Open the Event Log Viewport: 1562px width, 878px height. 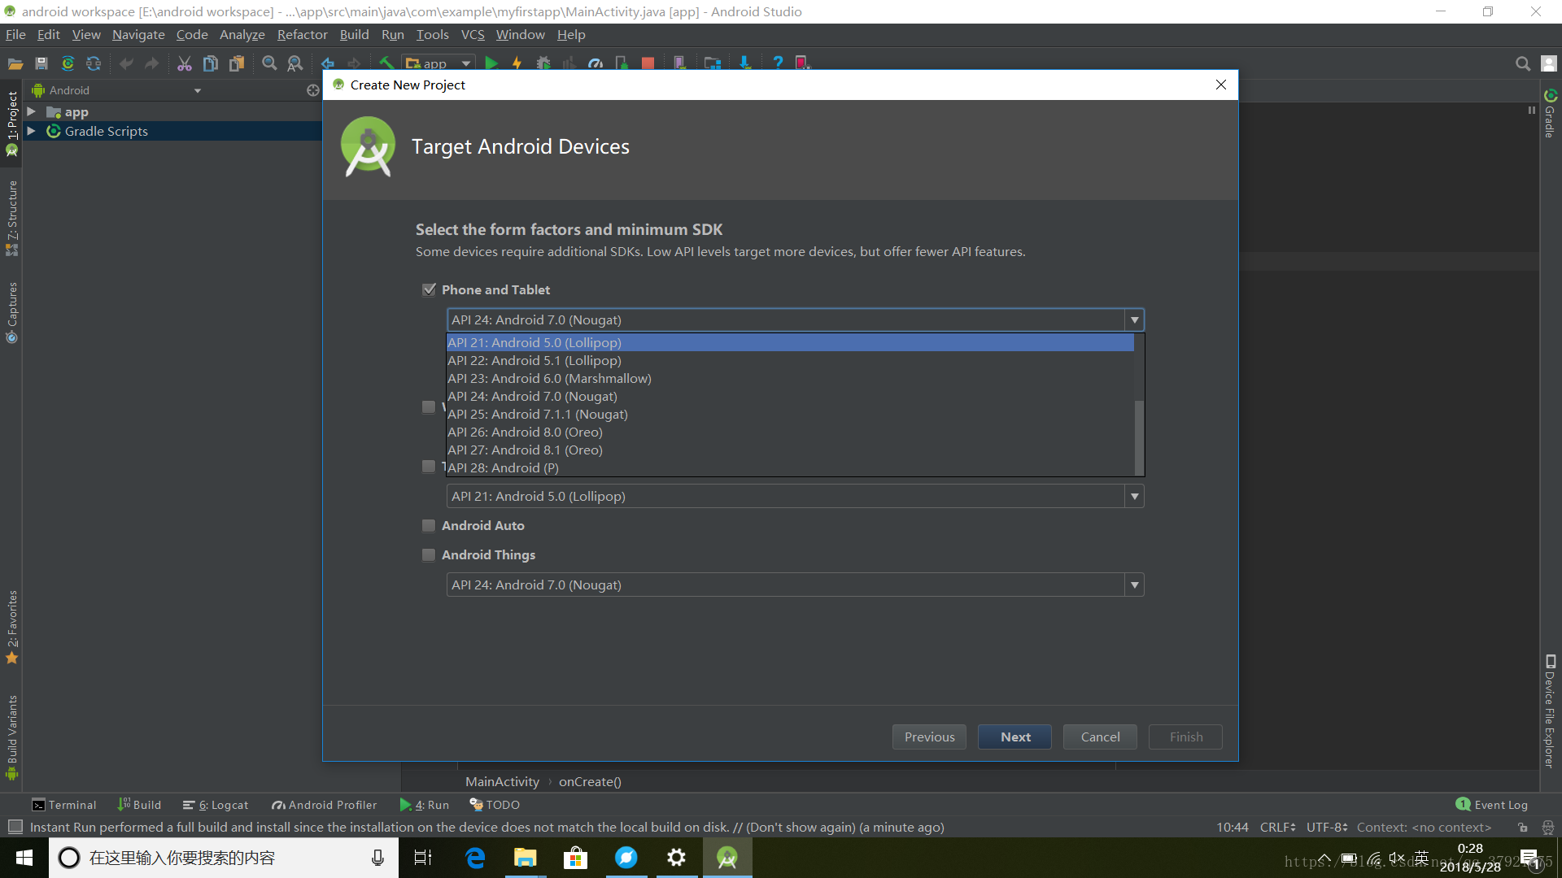tap(1492, 805)
